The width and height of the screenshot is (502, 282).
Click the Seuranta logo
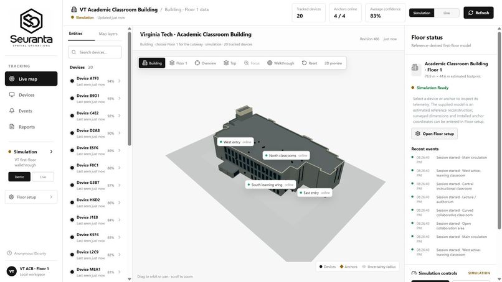(31, 27)
